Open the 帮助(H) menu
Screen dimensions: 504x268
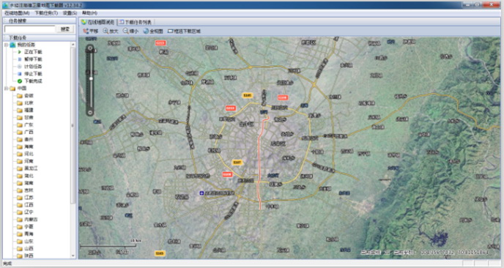[x=89, y=13]
